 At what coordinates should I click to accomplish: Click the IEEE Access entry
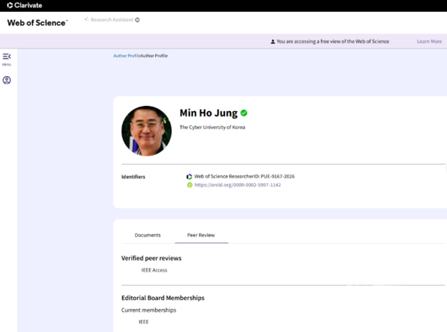tap(154, 270)
